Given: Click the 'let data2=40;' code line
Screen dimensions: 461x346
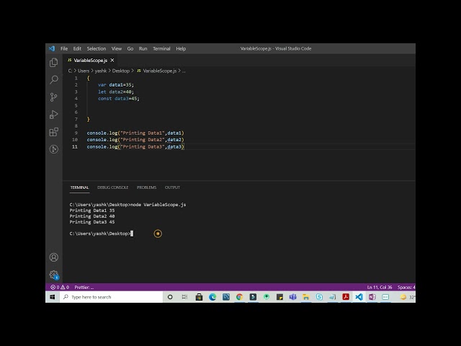Looking at the screenshot, I should (116, 92).
